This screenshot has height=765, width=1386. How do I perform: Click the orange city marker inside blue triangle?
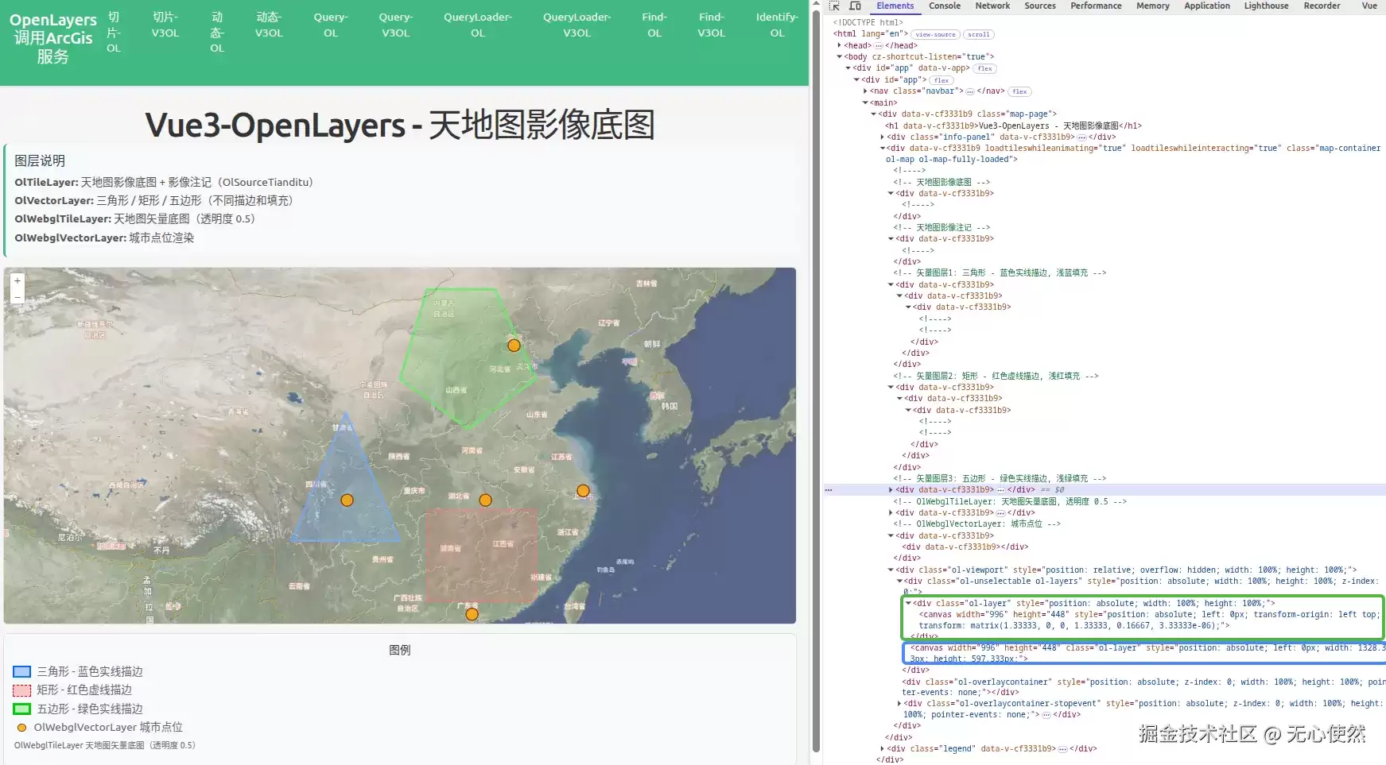pos(347,500)
